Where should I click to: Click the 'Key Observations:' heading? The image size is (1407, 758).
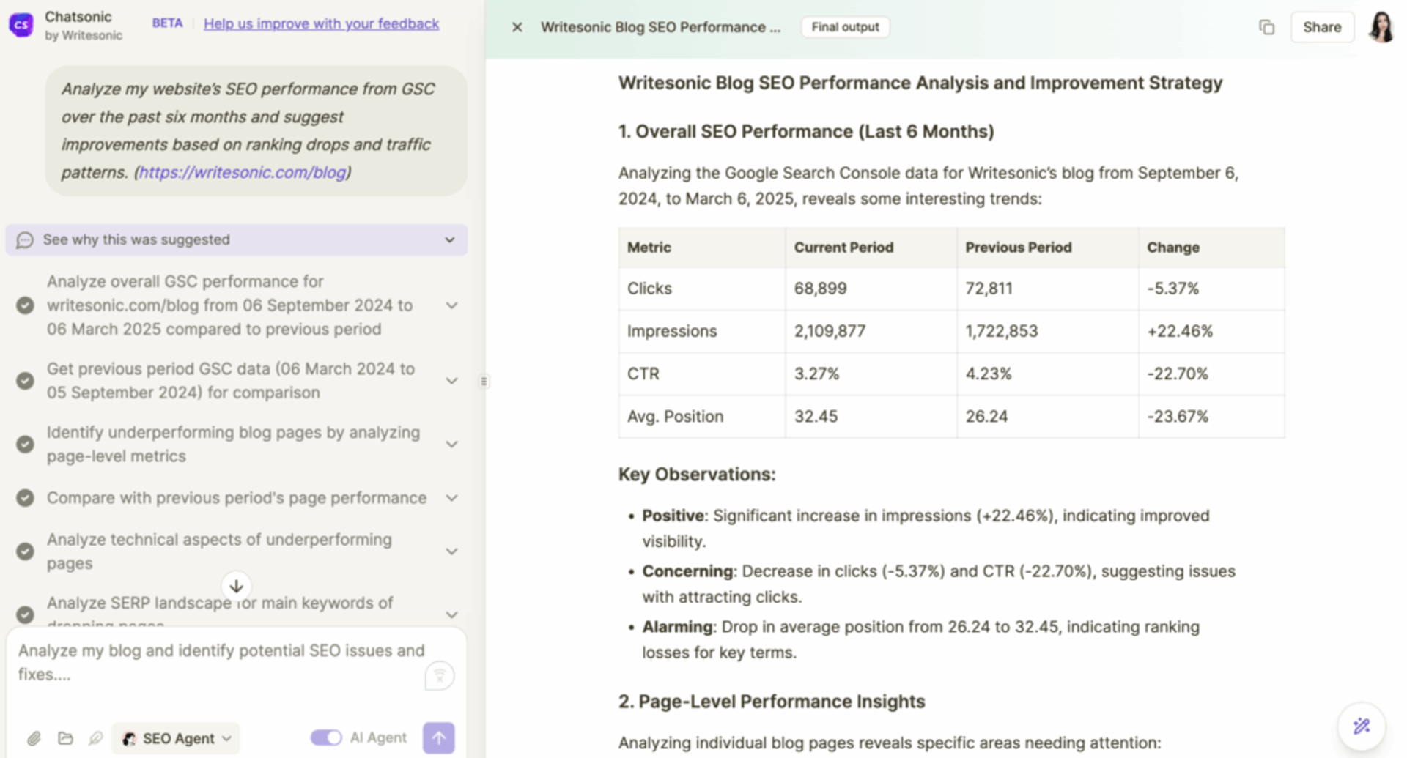point(696,475)
